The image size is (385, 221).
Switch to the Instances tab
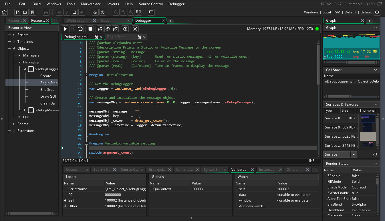[266, 170]
